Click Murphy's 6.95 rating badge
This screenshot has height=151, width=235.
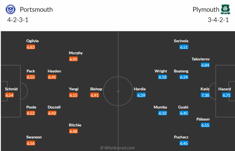click(x=73, y=59)
